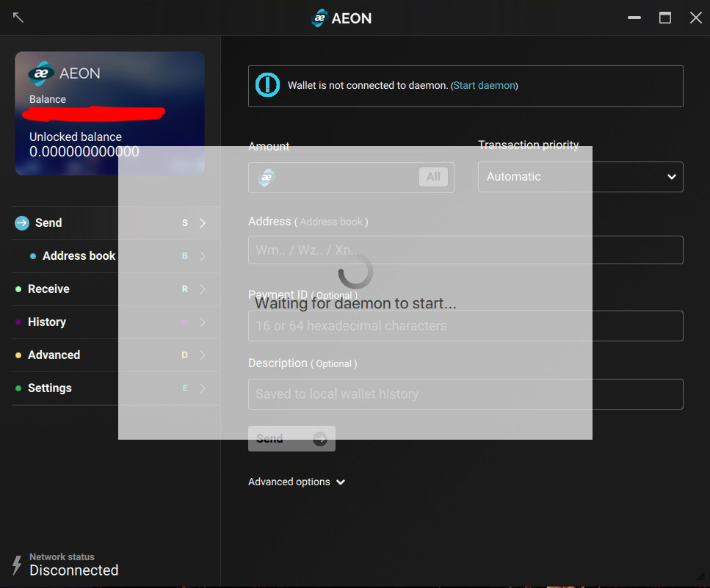Click the chevron on the Send row
Screen dimensions: 710x588
(203, 222)
